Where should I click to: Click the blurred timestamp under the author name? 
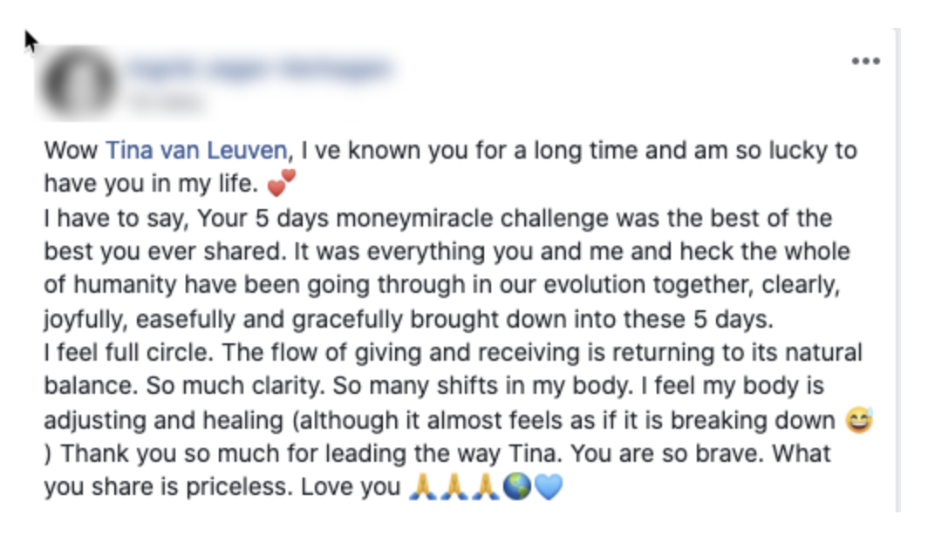tap(167, 103)
